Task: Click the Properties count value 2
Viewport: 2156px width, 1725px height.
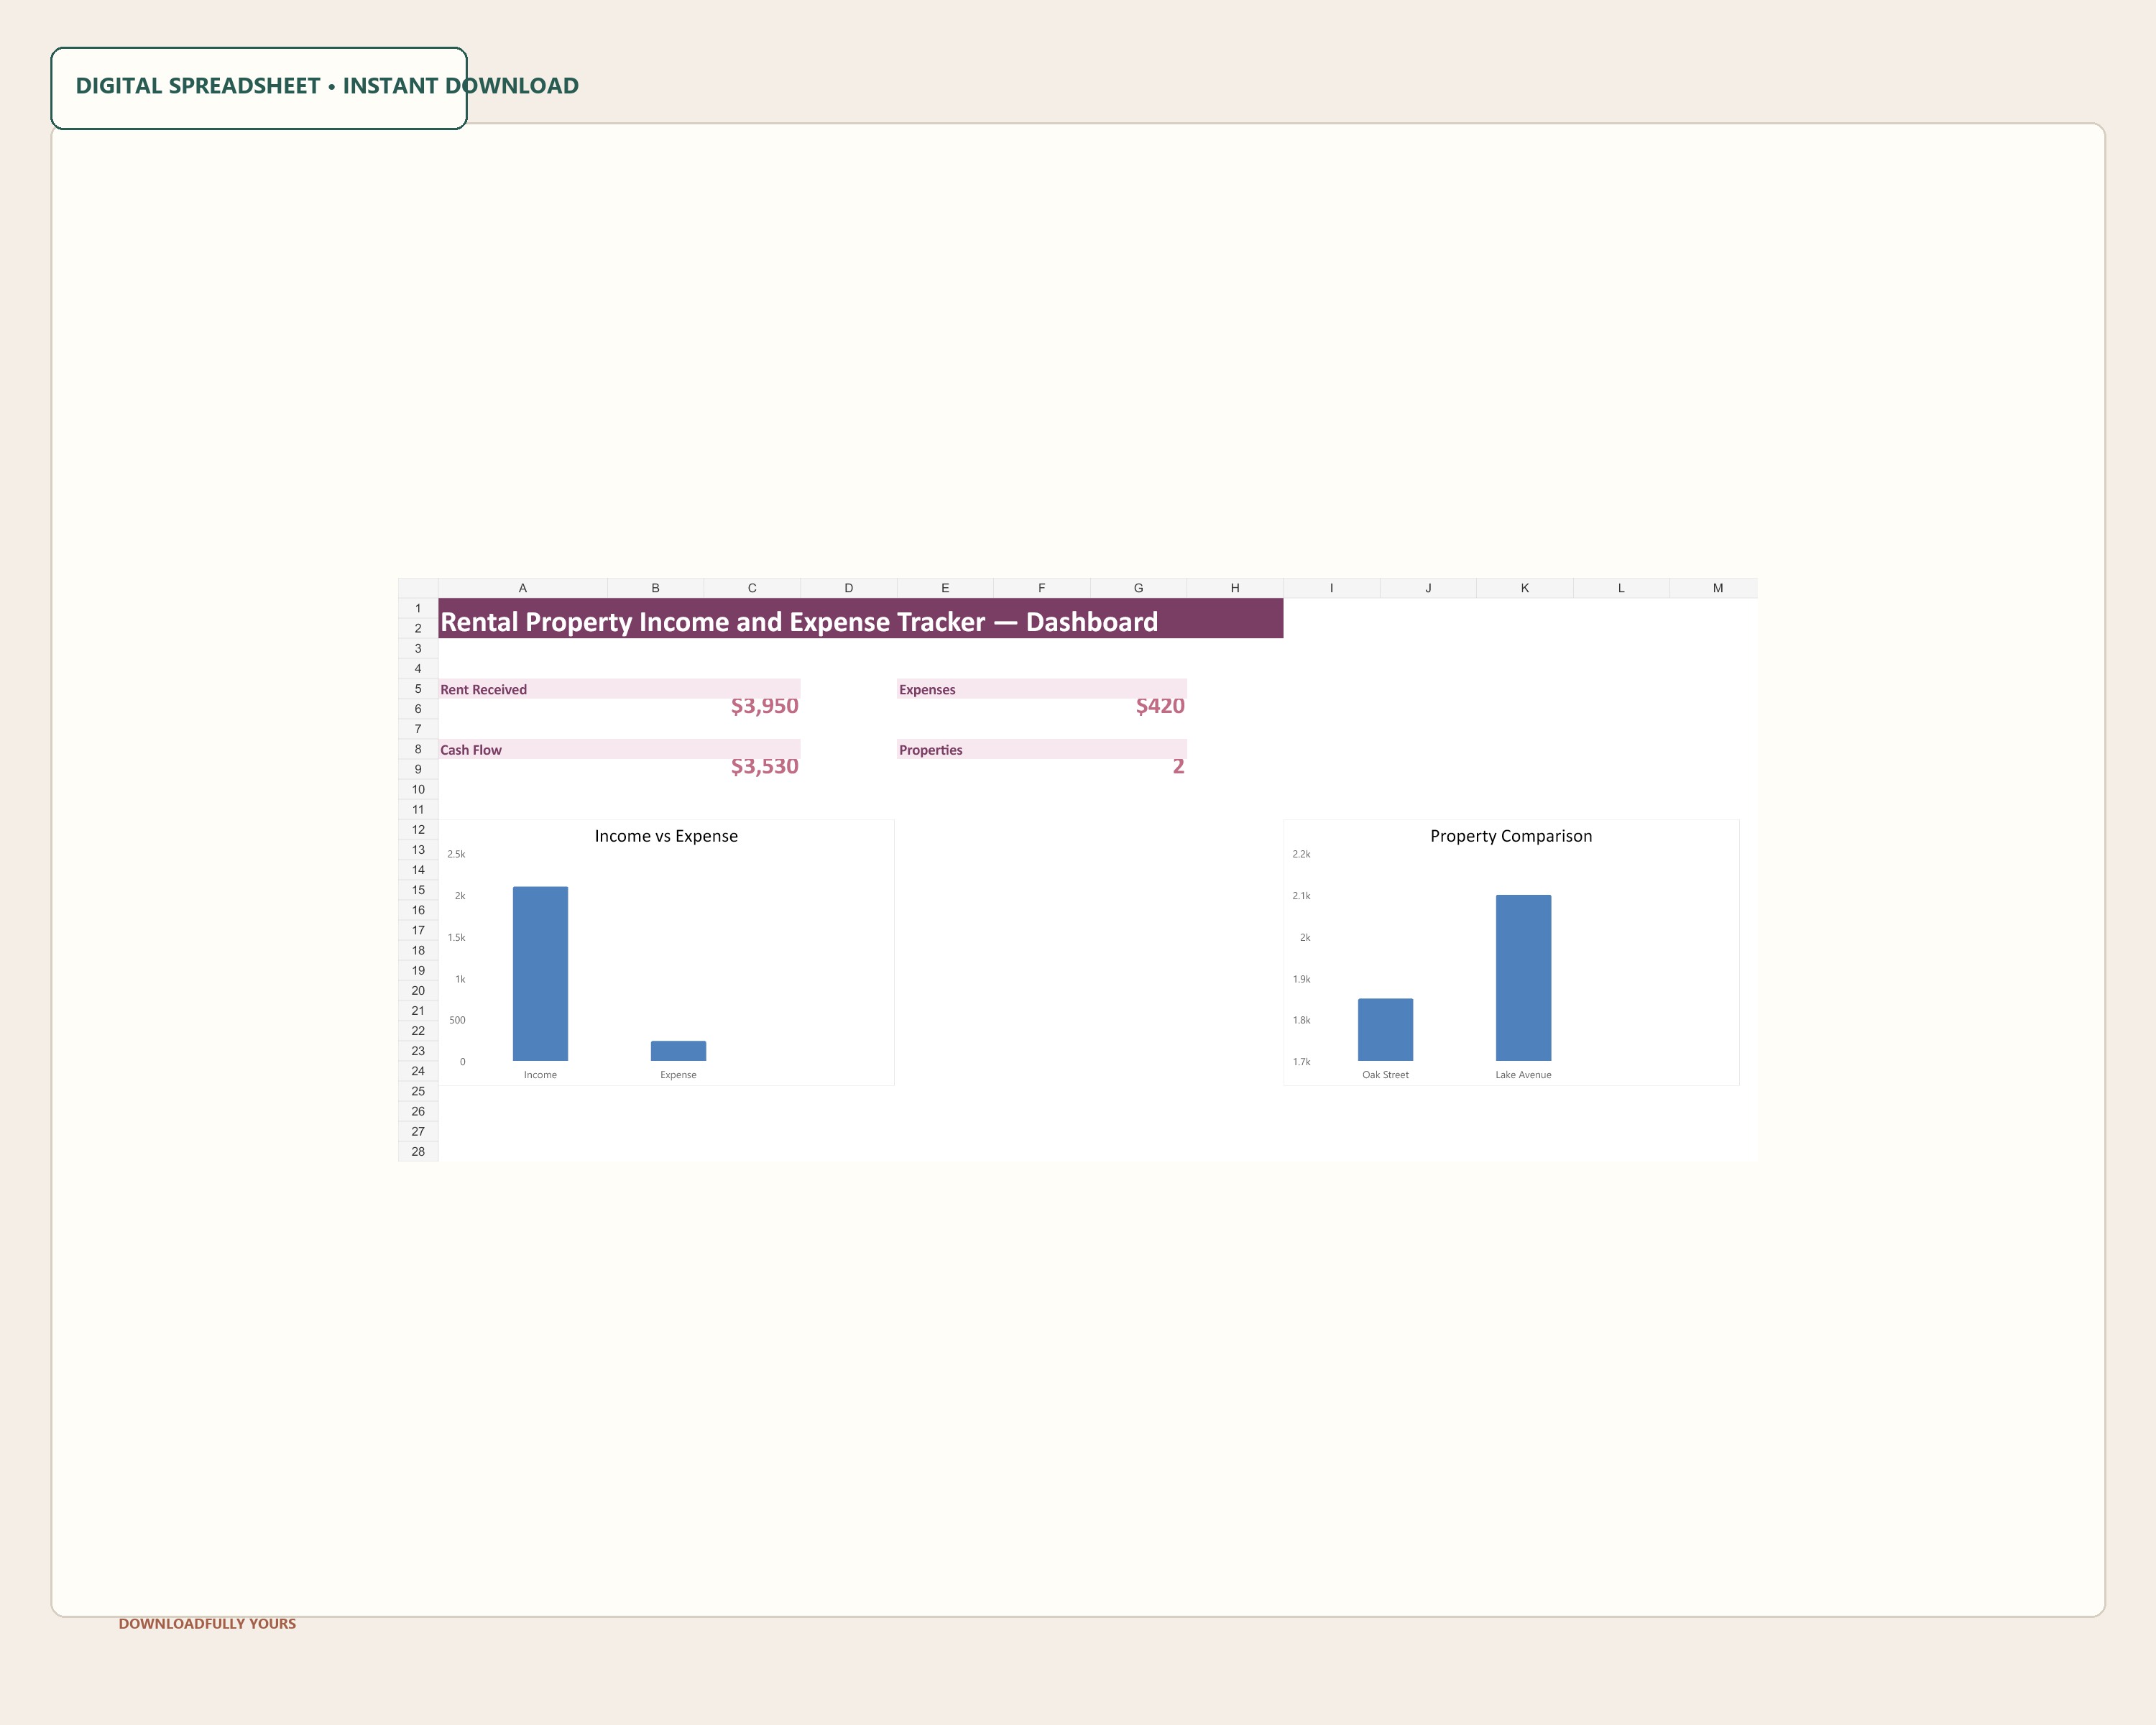Action: (1178, 767)
